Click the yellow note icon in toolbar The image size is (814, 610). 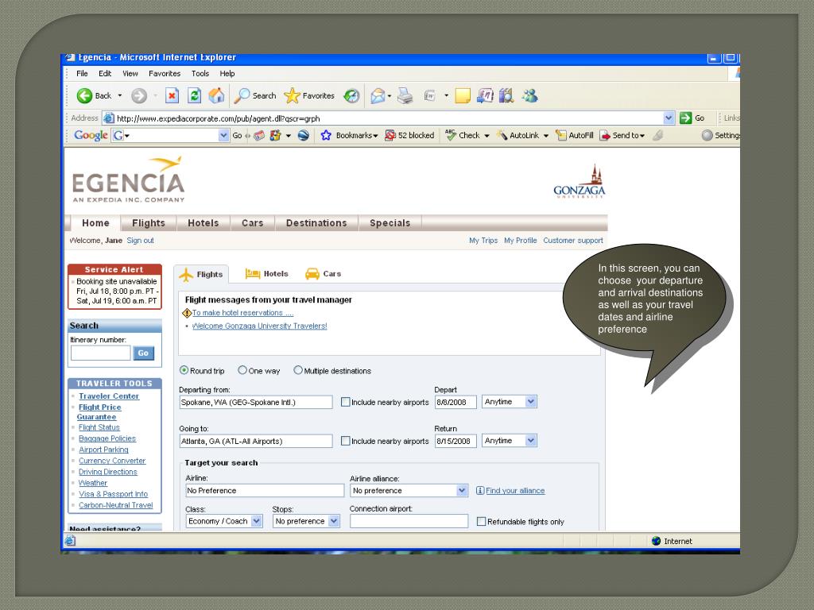pyautogui.click(x=463, y=95)
